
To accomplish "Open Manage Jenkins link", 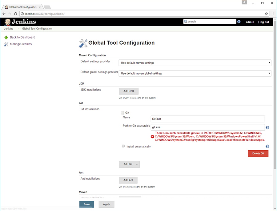I will click(x=21, y=44).
